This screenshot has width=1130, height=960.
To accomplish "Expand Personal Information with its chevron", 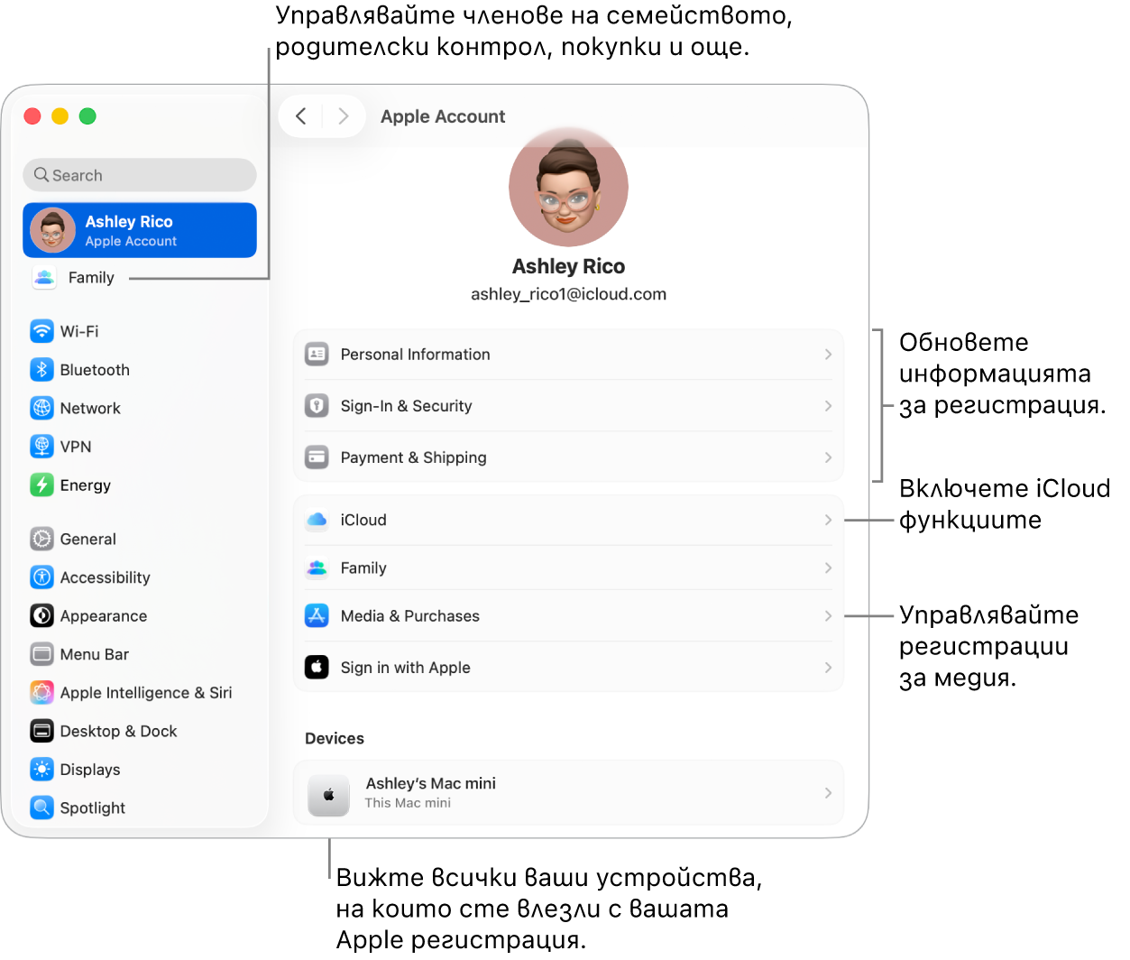I will point(827,355).
